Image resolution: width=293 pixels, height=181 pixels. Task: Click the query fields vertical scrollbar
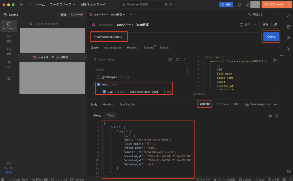pos(187,71)
